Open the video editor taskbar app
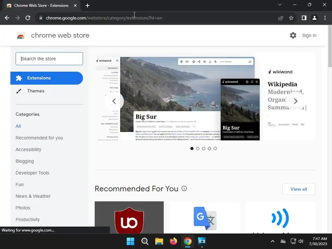 point(202,241)
